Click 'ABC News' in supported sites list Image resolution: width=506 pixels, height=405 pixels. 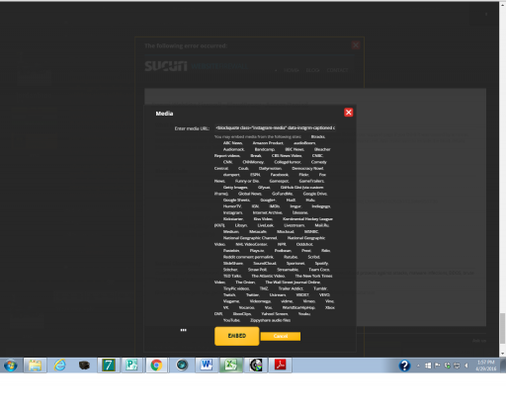(233, 143)
